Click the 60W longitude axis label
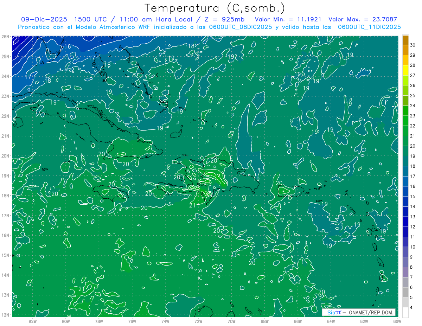 click(x=397, y=321)
